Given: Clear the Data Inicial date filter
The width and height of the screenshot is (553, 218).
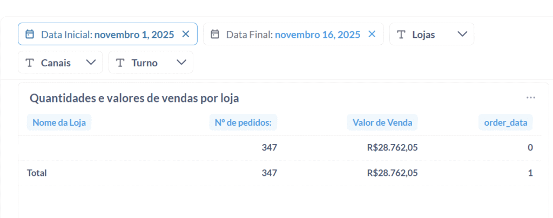Looking at the screenshot, I should pyautogui.click(x=186, y=34).
